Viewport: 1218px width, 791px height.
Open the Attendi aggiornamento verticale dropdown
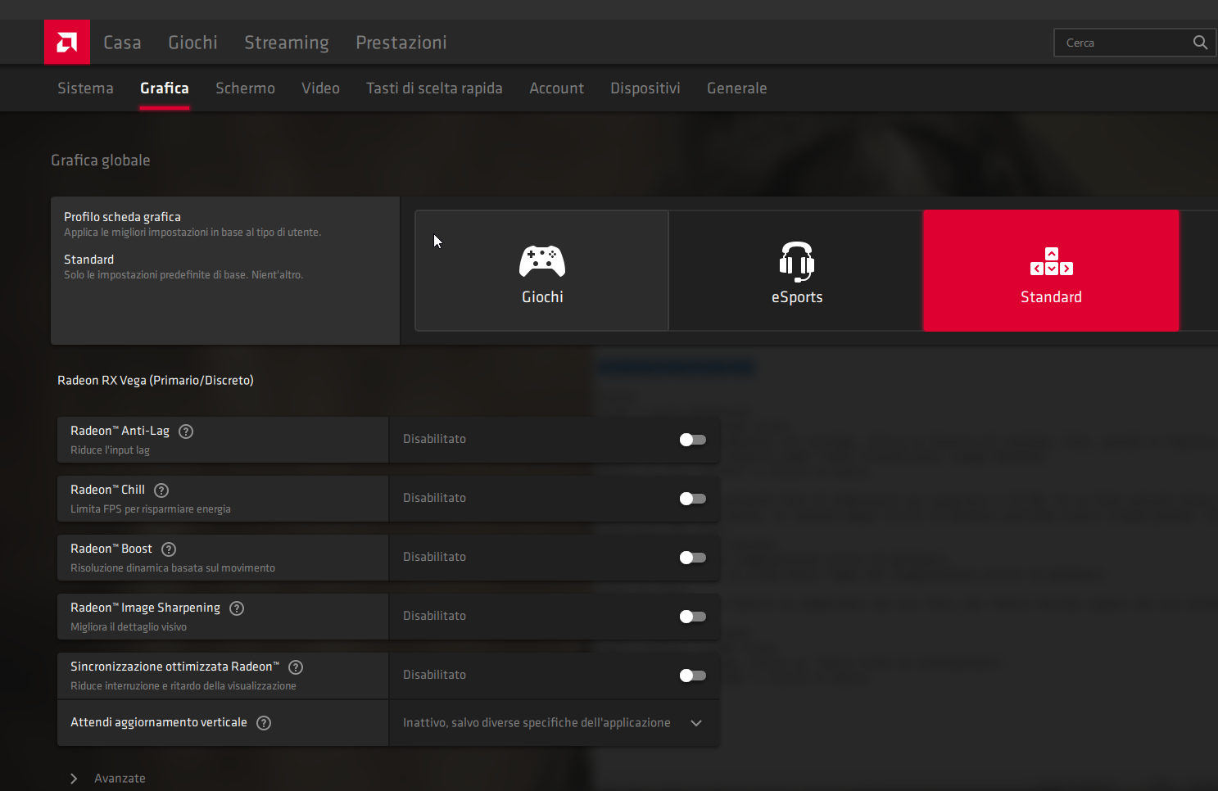[555, 723]
